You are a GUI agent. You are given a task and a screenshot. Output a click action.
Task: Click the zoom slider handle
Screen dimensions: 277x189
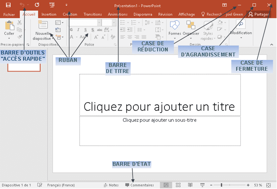click(x=222, y=185)
